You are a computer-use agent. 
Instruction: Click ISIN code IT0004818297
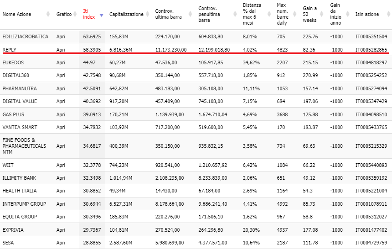[x=371, y=62]
